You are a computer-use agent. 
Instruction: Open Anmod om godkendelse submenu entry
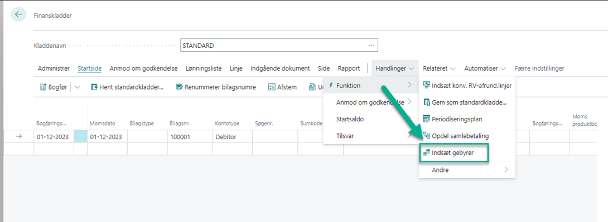coord(370,102)
